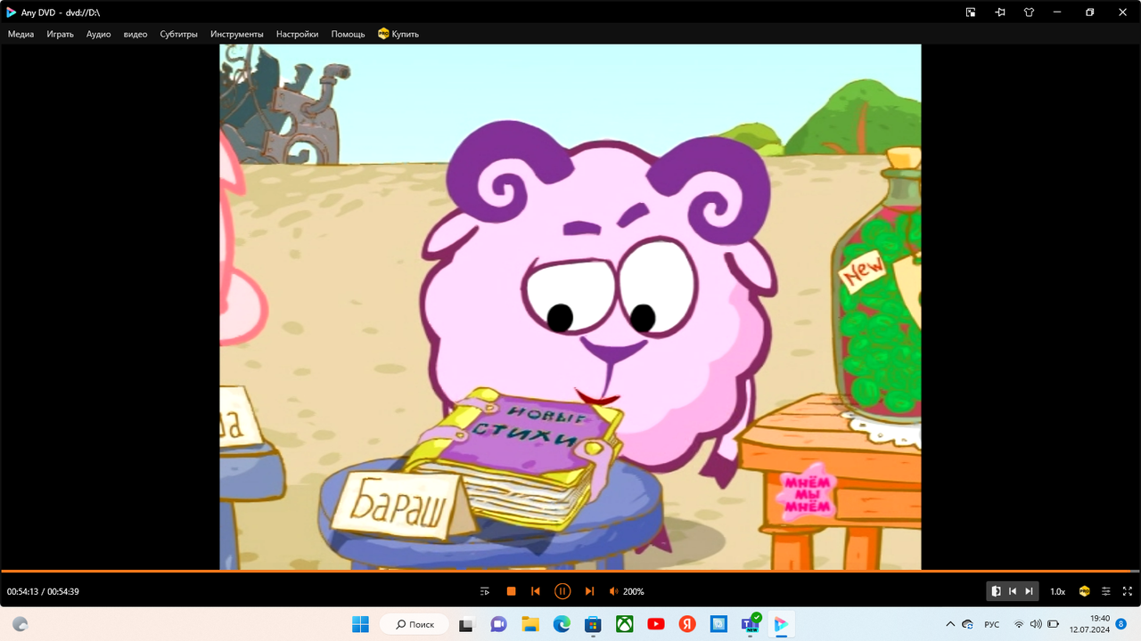Stop video playback

coord(512,591)
